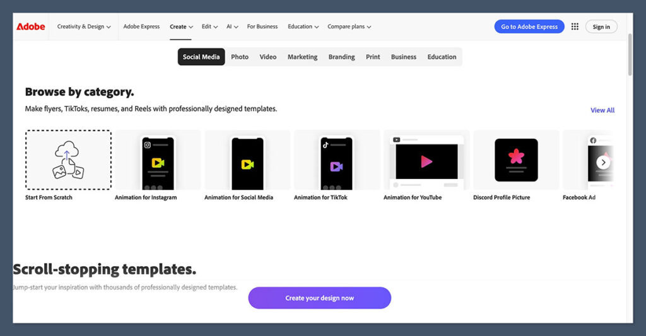Viewport: 646px width, 336px height.
Task: Switch to the Education category tab
Action: pos(442,57)
